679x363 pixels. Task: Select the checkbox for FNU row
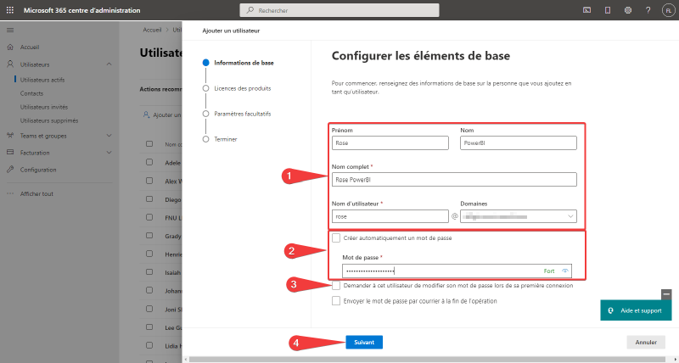pyautogui.click(x=149, y=217)
